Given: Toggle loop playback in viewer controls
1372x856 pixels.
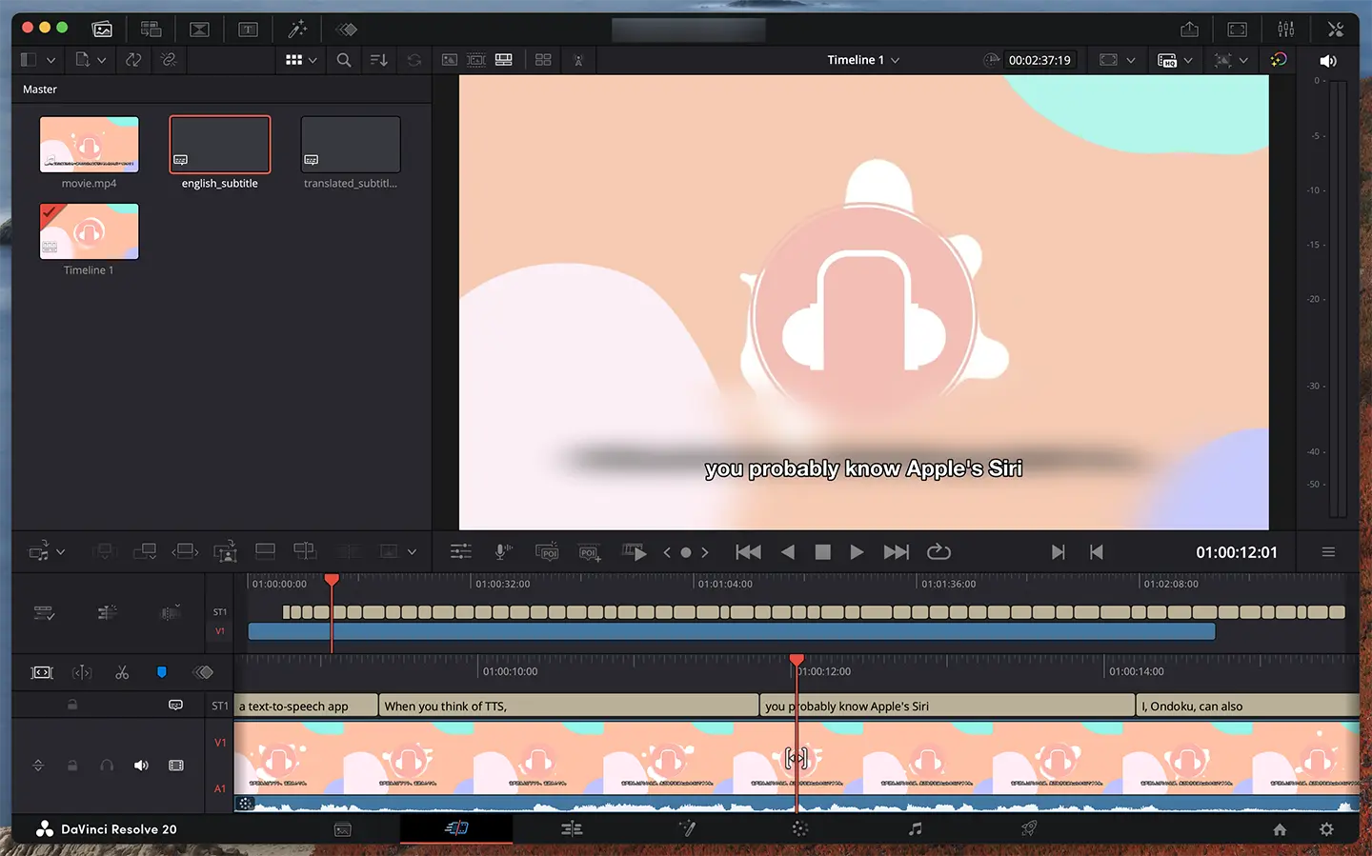Looking at the screenshot, I should (x=938, y=552).
